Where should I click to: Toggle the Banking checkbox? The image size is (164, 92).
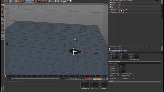click(119, 75)
